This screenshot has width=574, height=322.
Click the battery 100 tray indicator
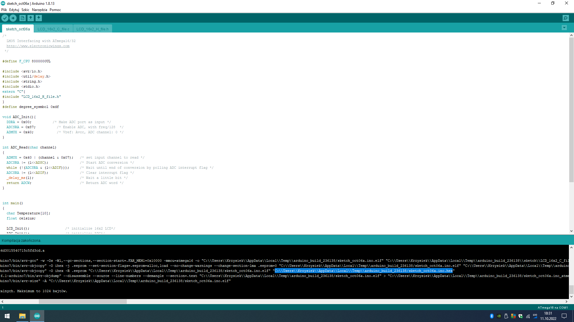[x=535, y=316]
